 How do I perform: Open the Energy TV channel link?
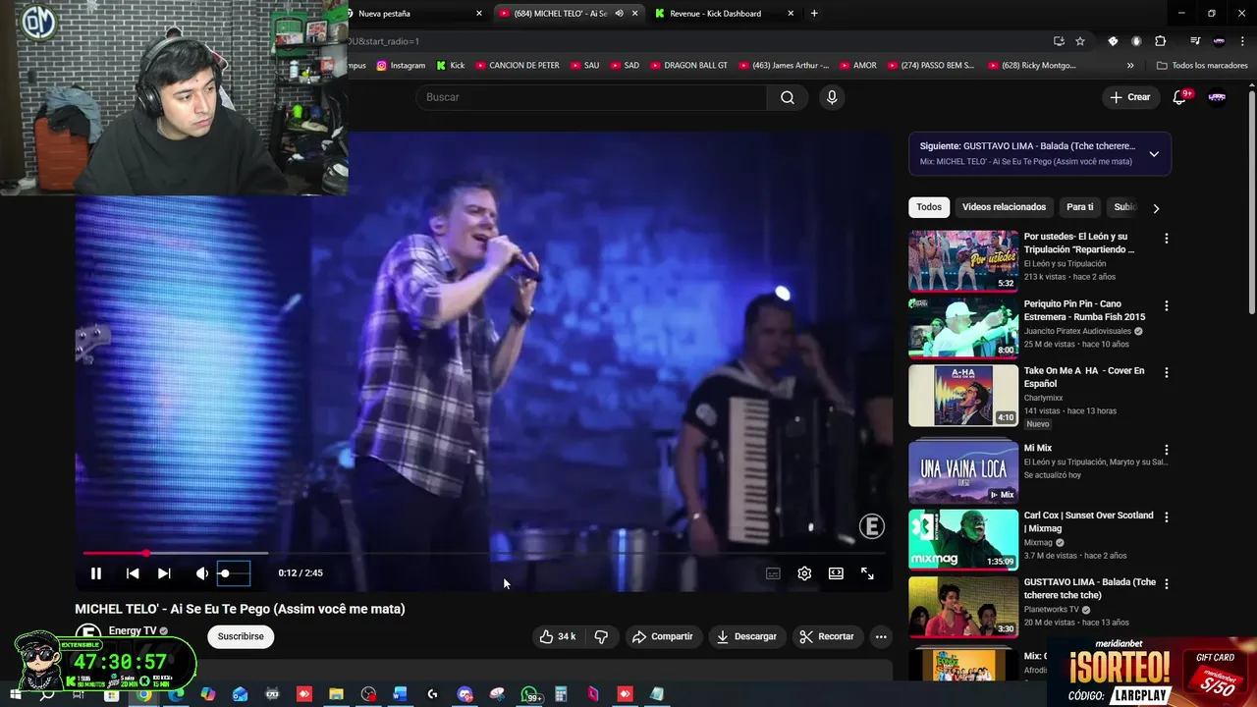(133, 631)
